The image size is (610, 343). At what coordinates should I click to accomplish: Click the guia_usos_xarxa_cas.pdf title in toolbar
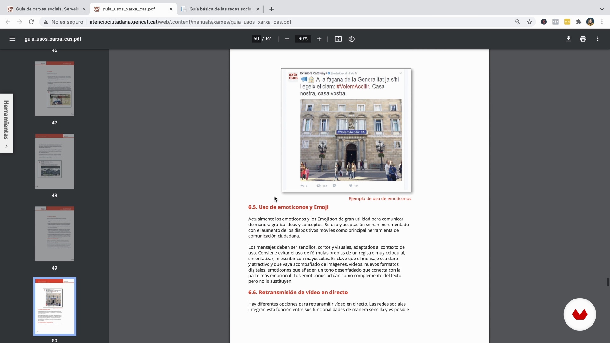pos(53,39)
